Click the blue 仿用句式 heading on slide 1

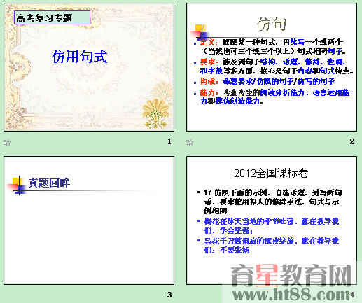tap(80, 57)
